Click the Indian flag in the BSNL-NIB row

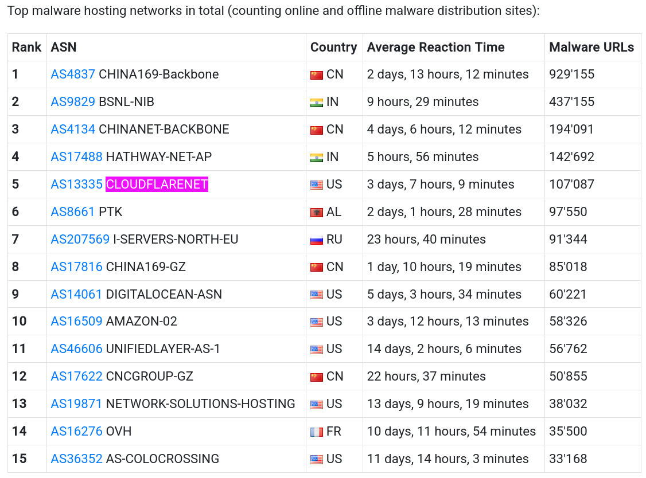(x=316, y=103)
